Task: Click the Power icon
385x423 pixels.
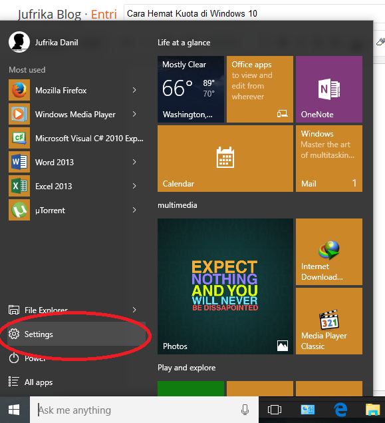Action: coord(14,358)
